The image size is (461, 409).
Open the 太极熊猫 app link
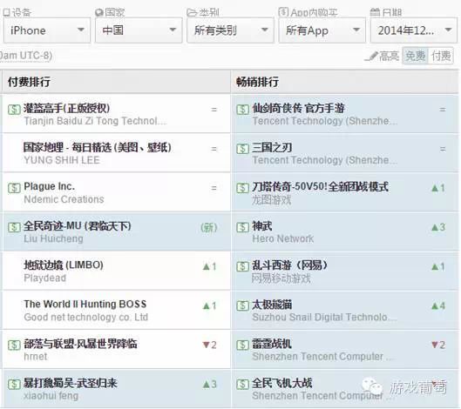click(272, 305)
